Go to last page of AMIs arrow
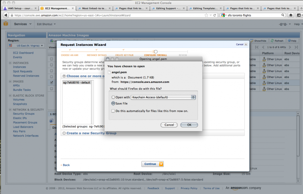Screen dimensions: 303x194 [x=296, y=47]
